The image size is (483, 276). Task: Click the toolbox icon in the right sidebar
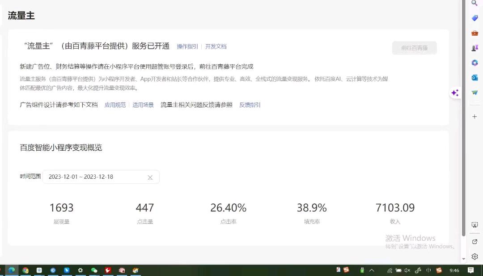pyautogui.click(x=475, y=33)
